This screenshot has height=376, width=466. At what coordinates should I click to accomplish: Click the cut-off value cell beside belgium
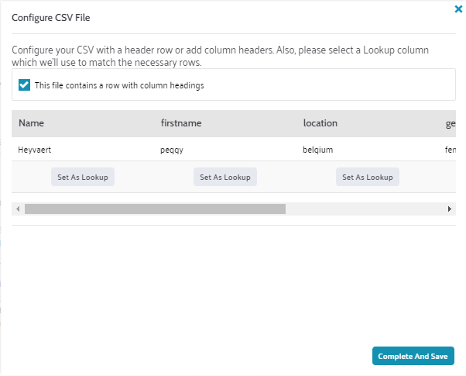point(449,150)
